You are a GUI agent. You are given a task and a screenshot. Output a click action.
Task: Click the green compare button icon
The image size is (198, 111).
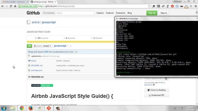(x=29, y=46)
